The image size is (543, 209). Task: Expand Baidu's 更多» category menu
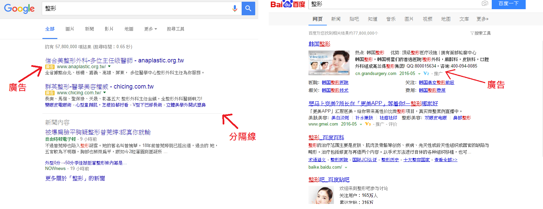click(482, 19)
